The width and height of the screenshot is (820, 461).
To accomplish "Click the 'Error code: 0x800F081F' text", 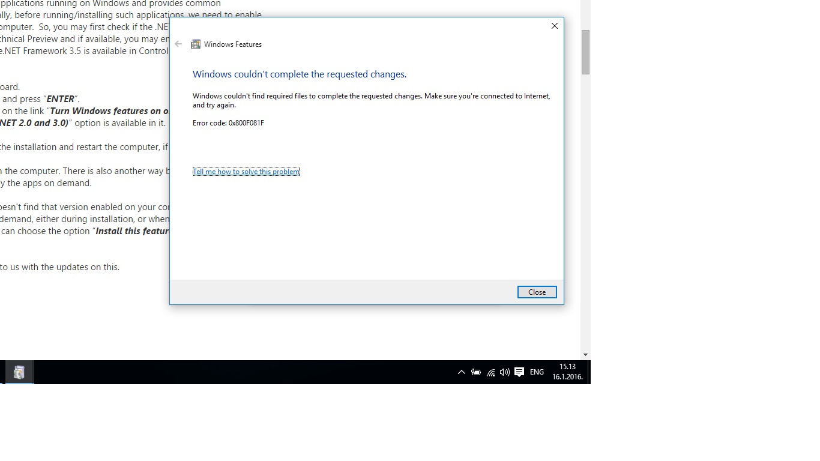I will (228, 123).
